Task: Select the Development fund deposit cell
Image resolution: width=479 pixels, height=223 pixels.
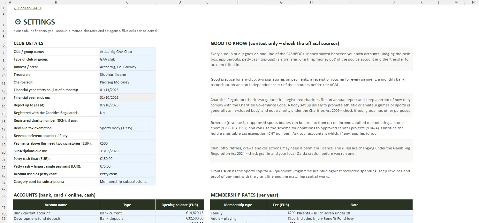Action: pos(56,219)
